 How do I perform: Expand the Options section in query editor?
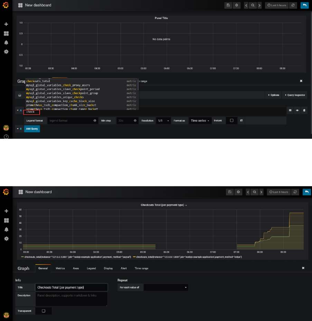(x=273, y=95)
